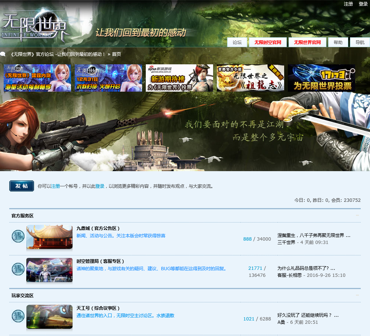Open the 帮助 tab
The height and width of the screenshot is (336, 370).
pyautogui.click(x=338, y=43)
